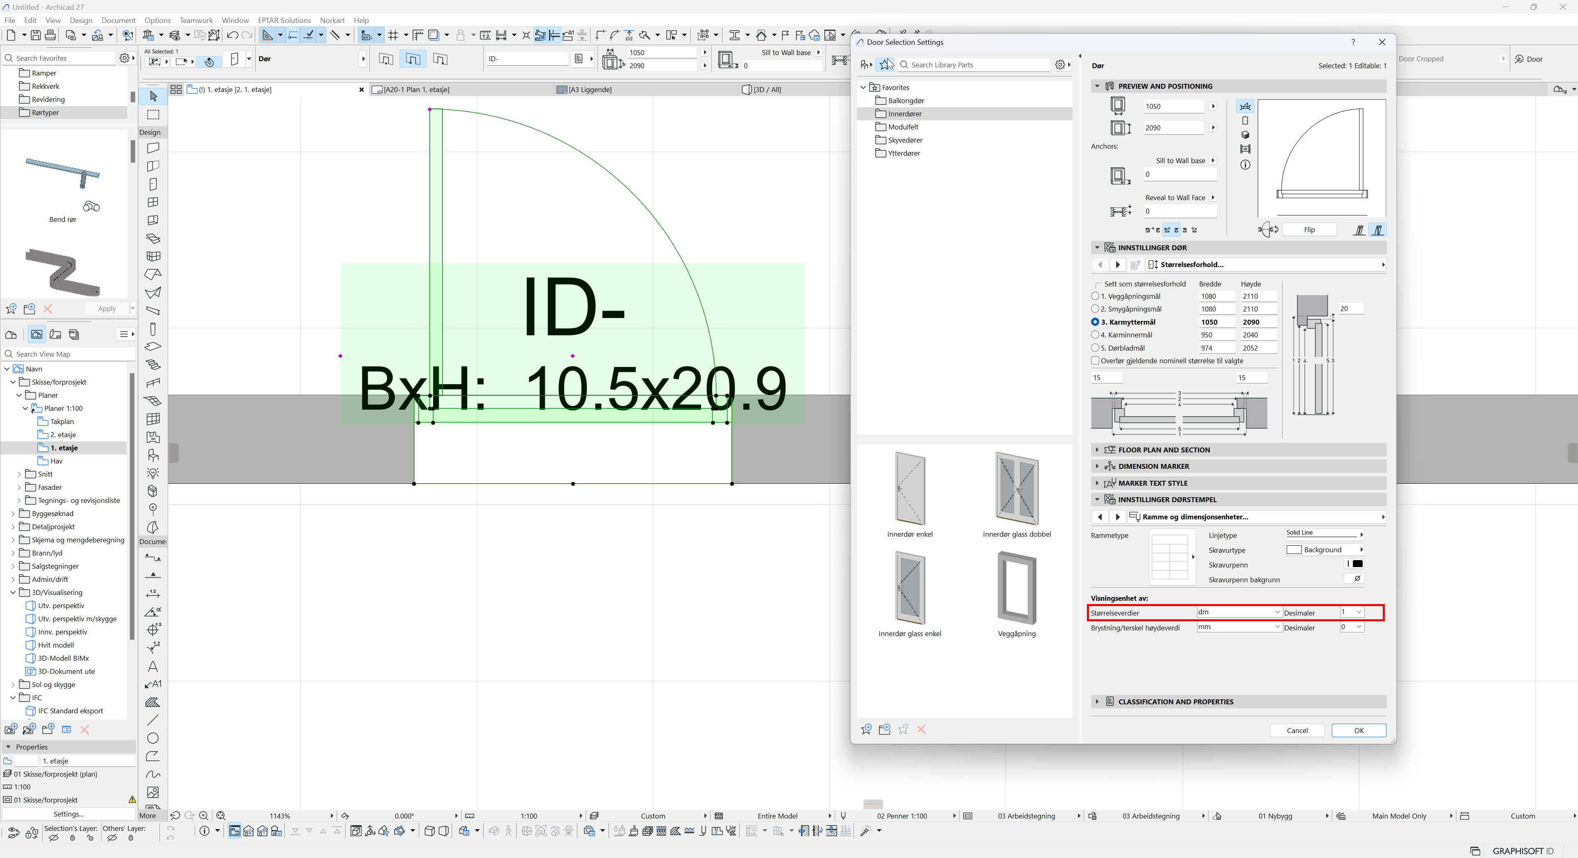Enable Overfør gjeldende nominell størrelse checkbox
This screenshot has height=858, width=1578.
click(1095, 361)
